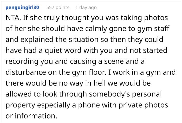Click the word 'property' in the comment
The height and width of the screenshot is (123, 182).
coord(20,105)
